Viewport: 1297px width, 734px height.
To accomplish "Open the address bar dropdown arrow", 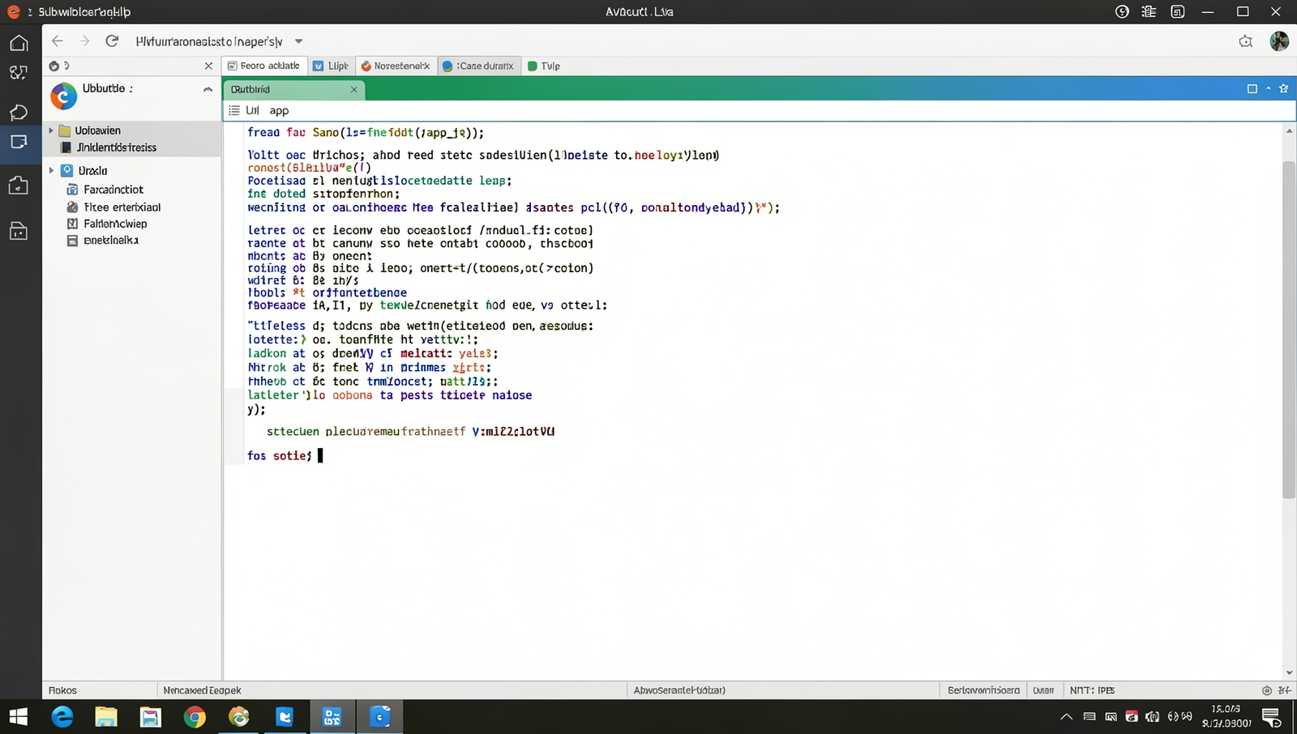I will [298, 41].
